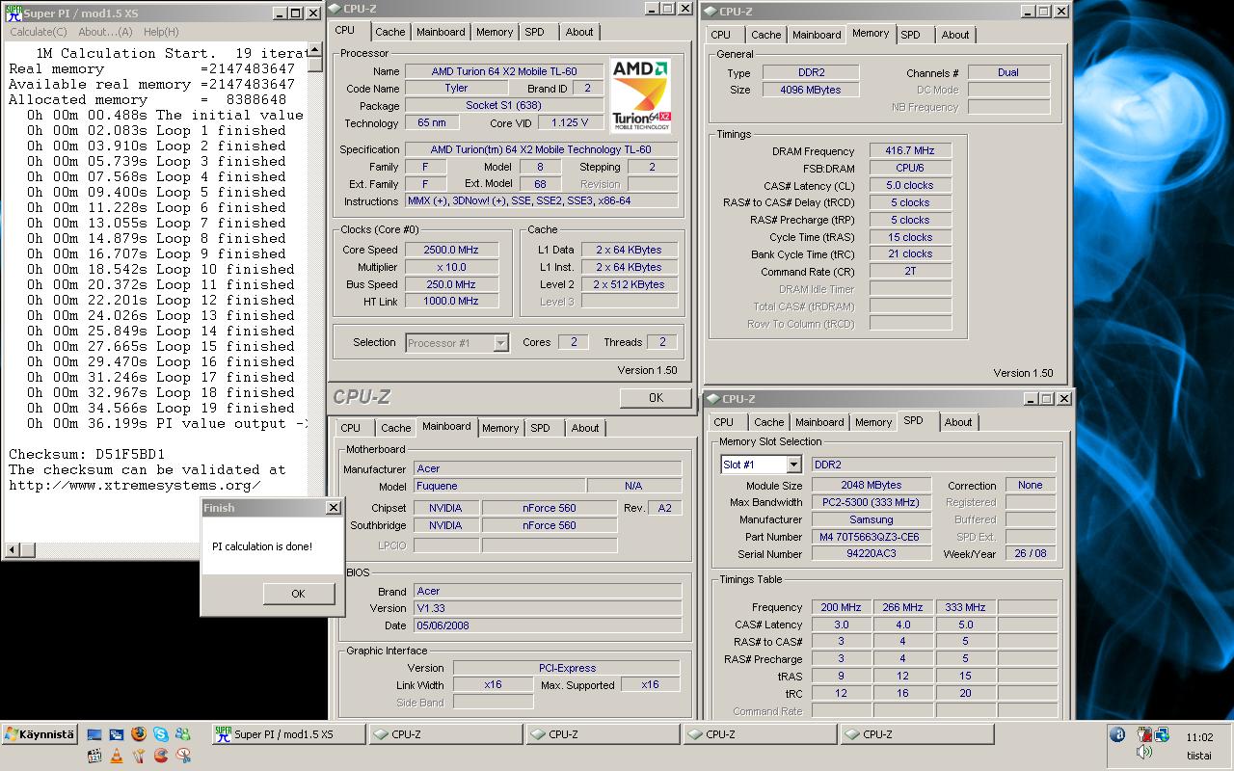Open the Calculate(C) menu in Super PI
The width and height of the screenshot is (1234, 771).
39,32
